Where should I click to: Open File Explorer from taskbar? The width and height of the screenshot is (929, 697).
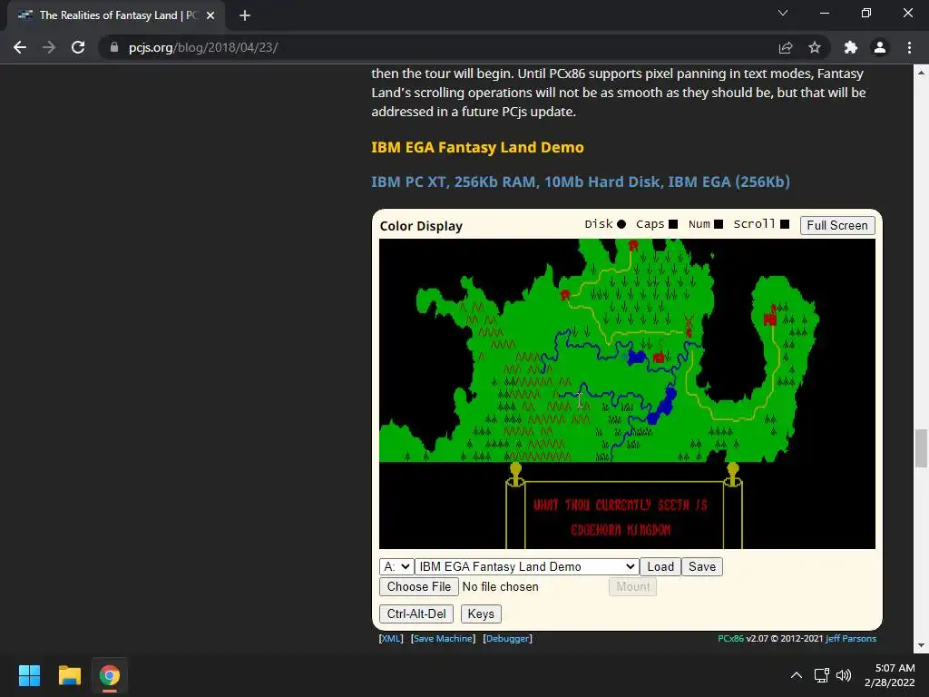click(69, 675)
